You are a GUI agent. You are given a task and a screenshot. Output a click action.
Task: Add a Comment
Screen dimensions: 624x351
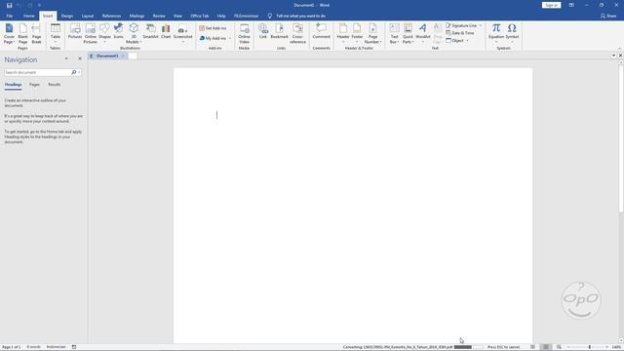(321, 31)
